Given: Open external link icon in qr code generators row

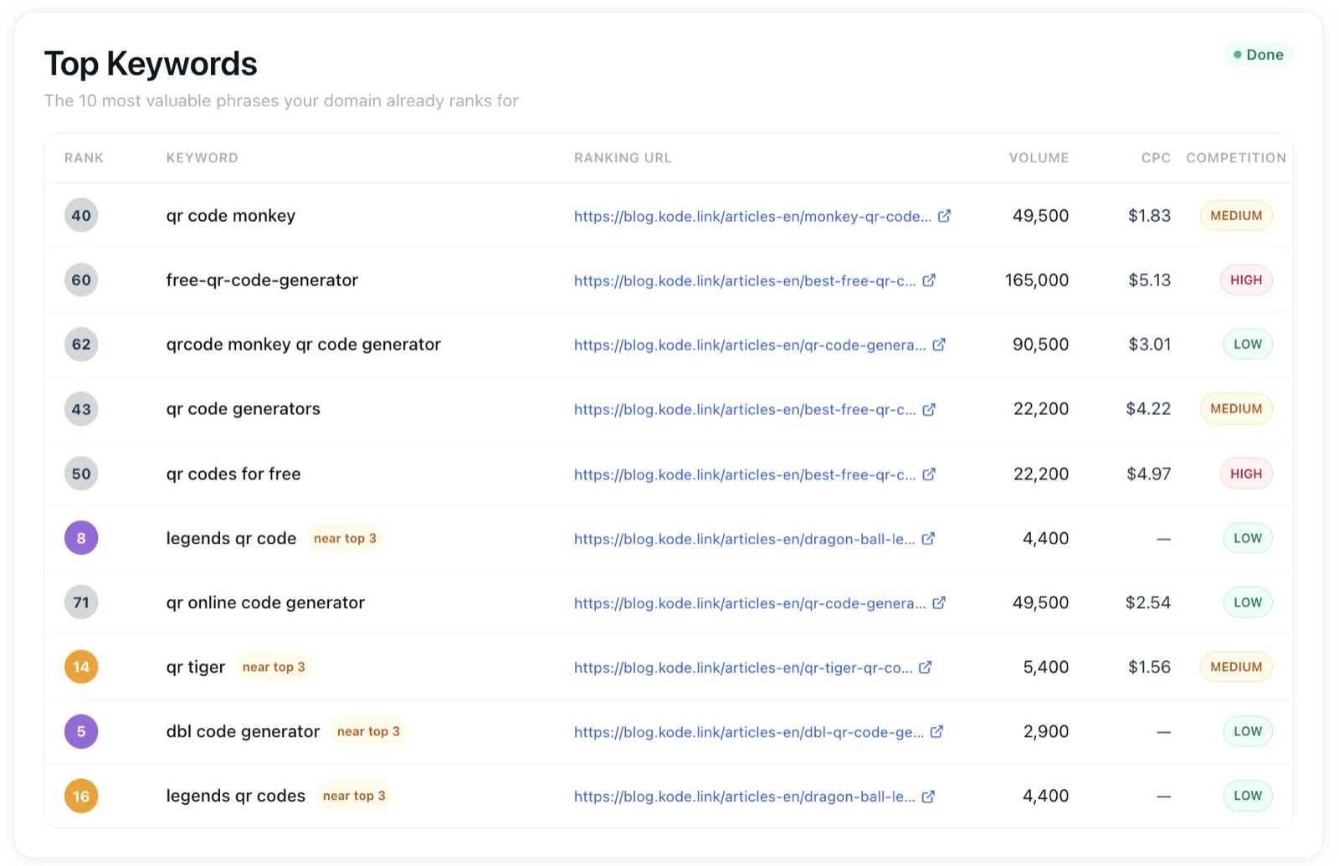Looking at the screenshot, I should (x=929, y=409).
